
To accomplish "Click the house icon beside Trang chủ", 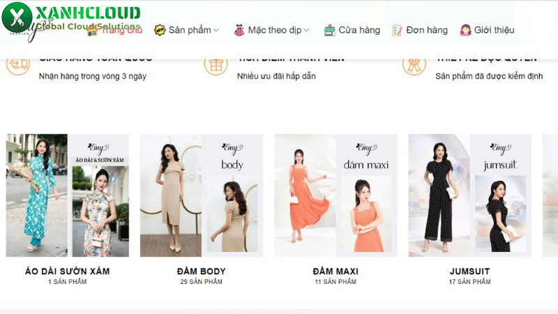I will point(92,31).
